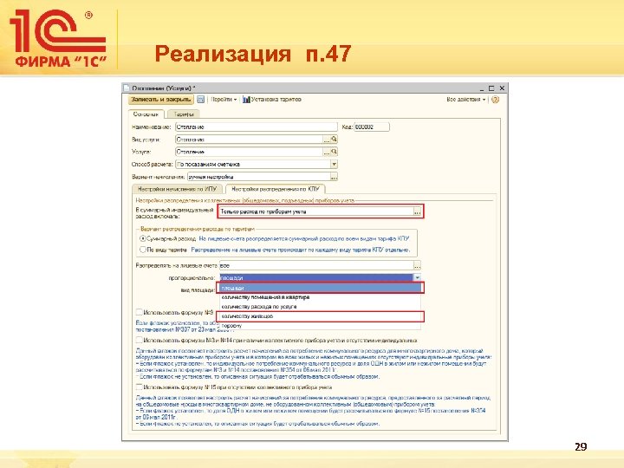Toggle Использовать формулу №15 checkbox

tap(139, 387)
